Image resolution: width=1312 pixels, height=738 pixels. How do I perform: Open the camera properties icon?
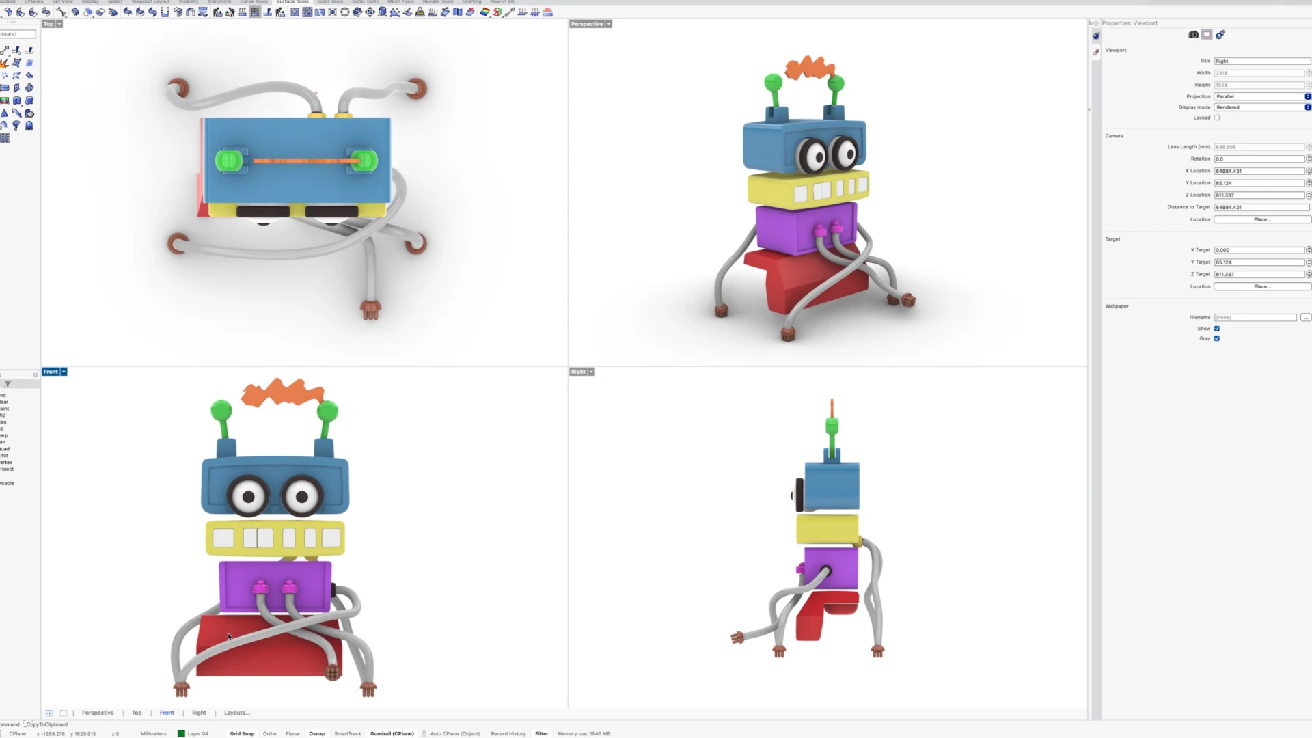tap(1193, 34)
